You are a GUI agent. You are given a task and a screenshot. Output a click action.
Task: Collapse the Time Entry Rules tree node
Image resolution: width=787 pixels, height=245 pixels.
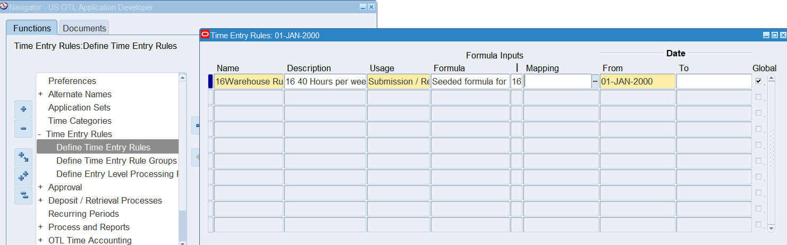point(40,134)
